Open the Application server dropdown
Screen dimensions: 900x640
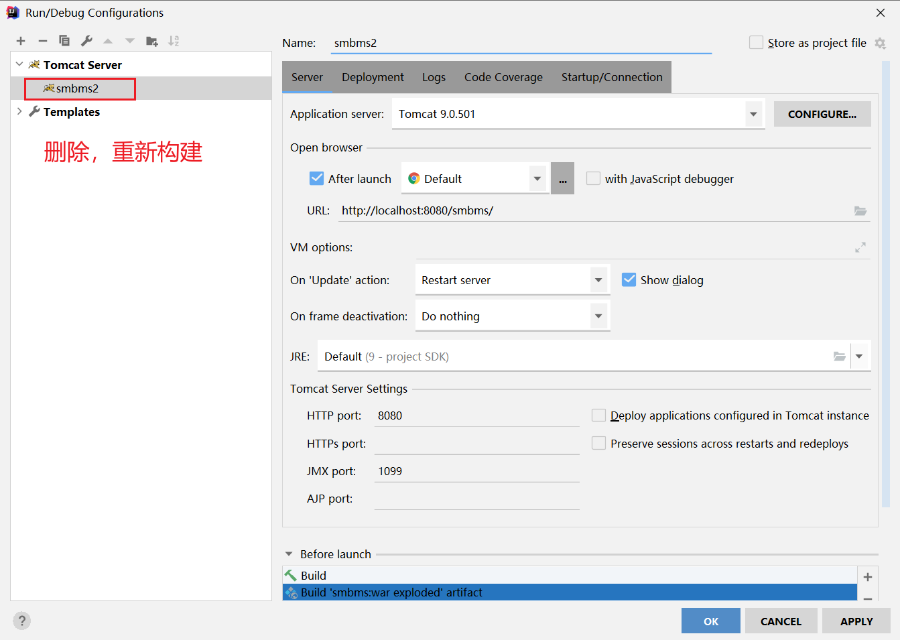(x=753, y=114)
